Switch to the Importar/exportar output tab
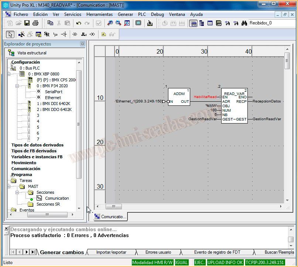Image resolution: width=298 pixels, height=267 pixels. click(111, 252)
